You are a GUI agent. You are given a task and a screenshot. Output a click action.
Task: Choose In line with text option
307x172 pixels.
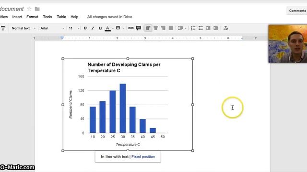115,157
